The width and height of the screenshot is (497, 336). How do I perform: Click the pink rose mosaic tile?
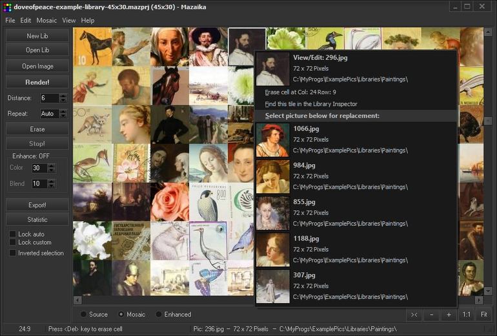170,202
